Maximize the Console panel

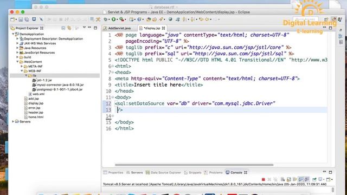330,172
